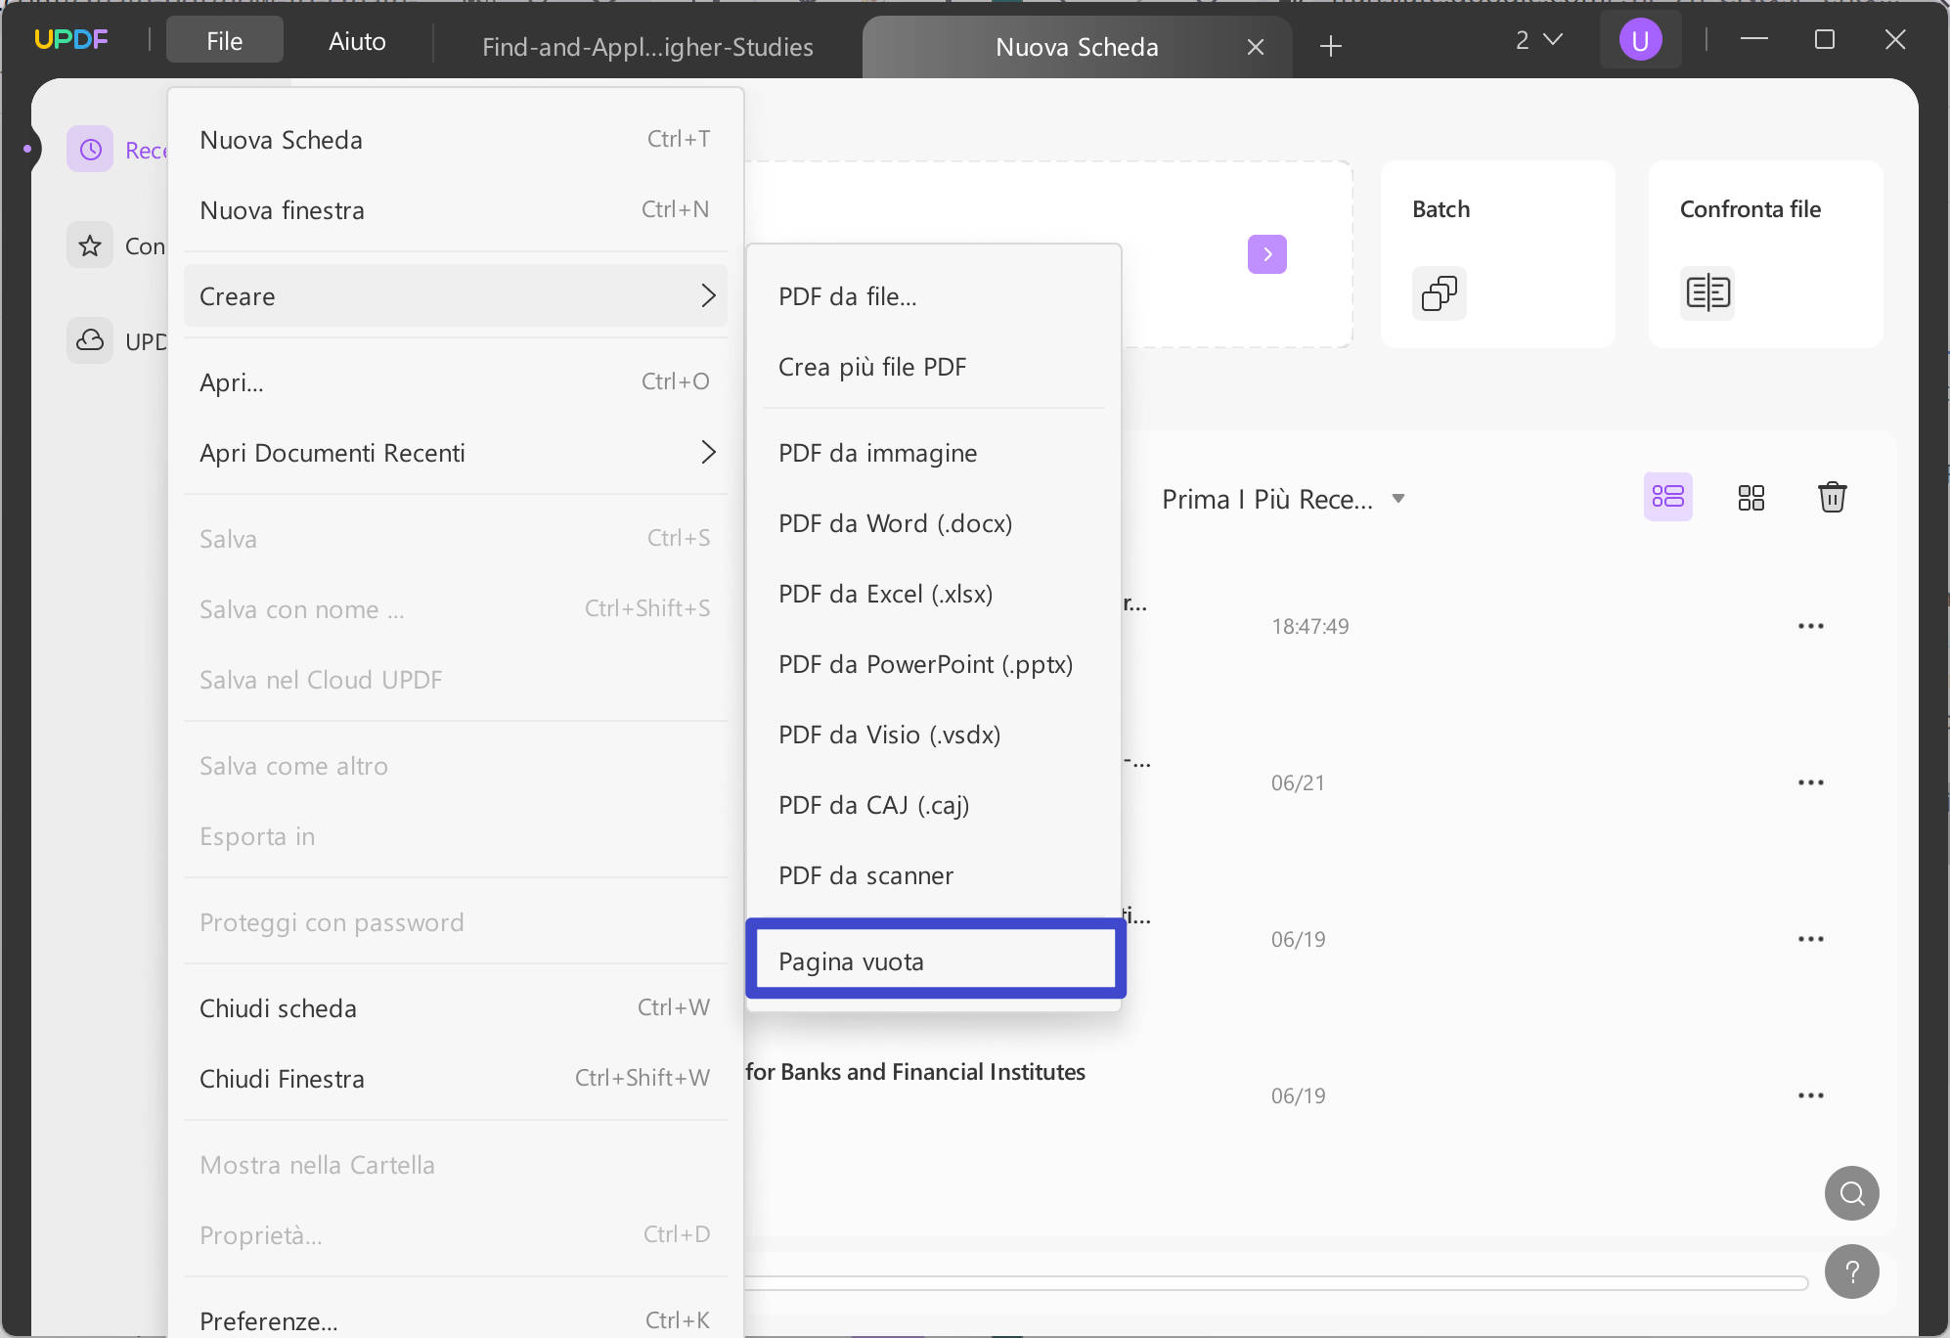This screenshot has height=1338, width=1950.
Task: Open the starred files star icon
Action: [90, 245]
